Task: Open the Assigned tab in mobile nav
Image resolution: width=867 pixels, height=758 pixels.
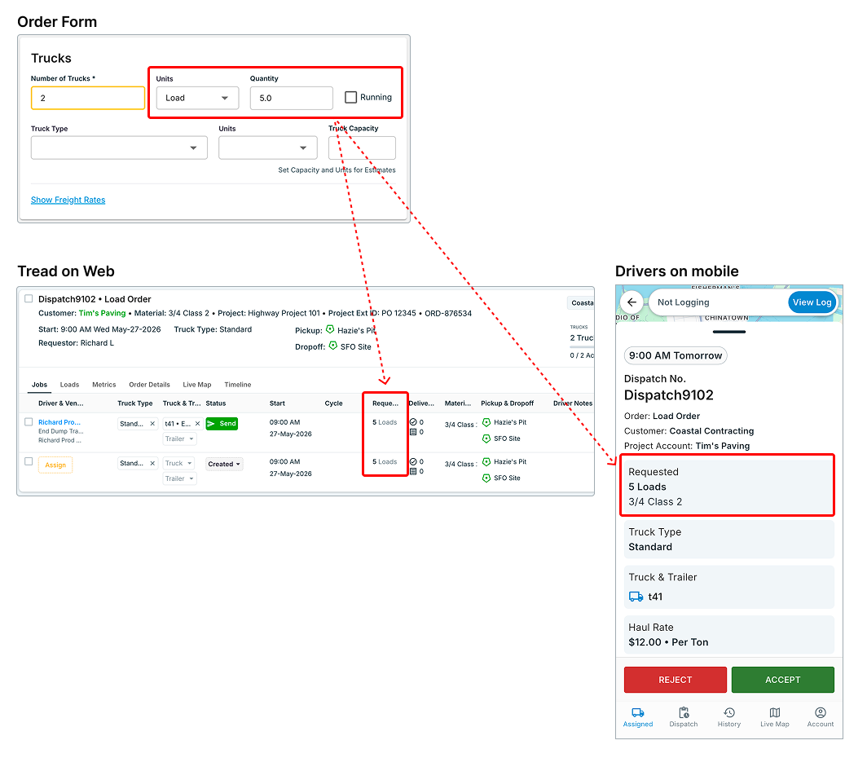Action: (637, 717)
